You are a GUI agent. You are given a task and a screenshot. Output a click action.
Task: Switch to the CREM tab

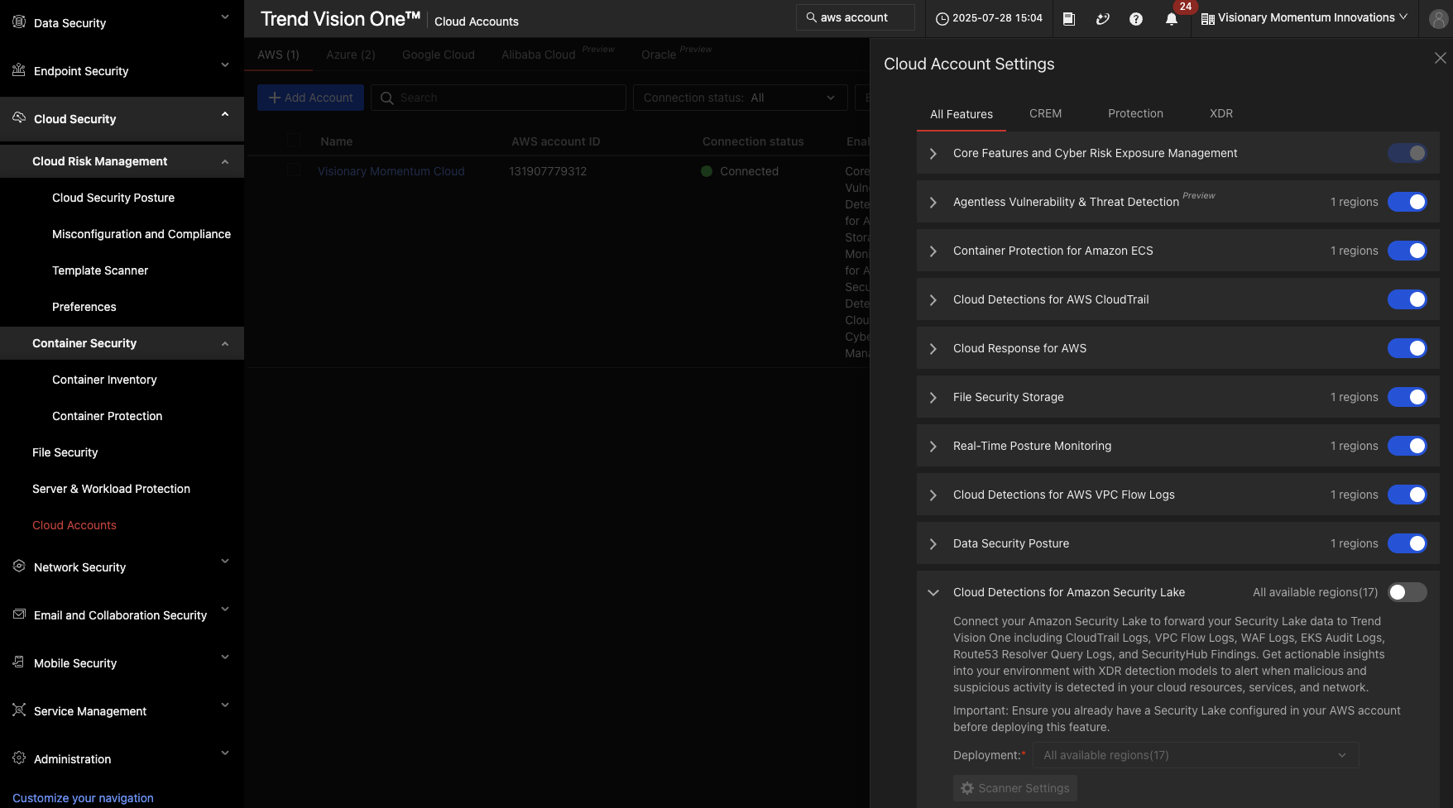click(x=1045, y=113)
